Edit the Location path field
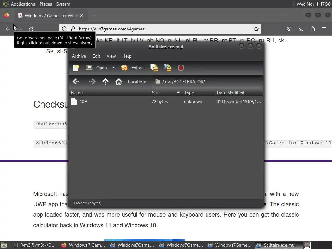This screenshot has height=249, width=332. click(207, 82)
